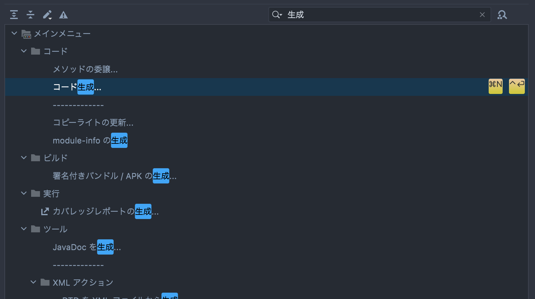Open the edit shortcut pencil menu

tap(47, 15)
